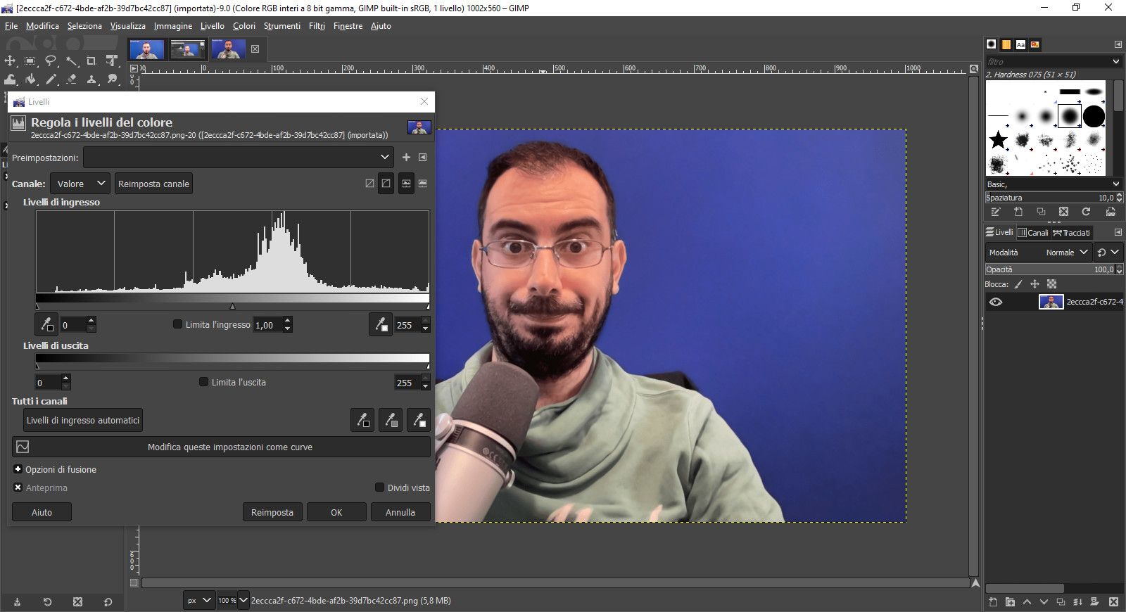Select the Move tool in toolbox
The width and height of the screenshot is (1126, 612).
point(10,61)
